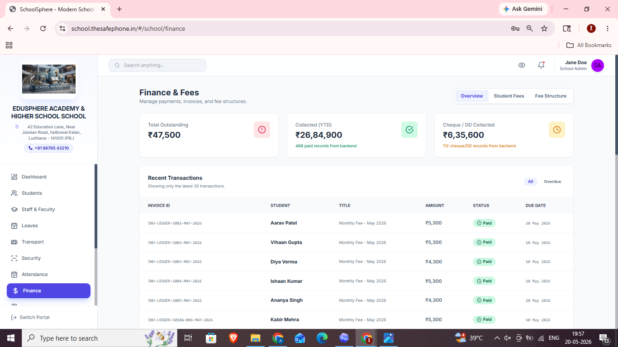
Task: Open Microsoft Store from the taskbar
Action: [x=211, y=338]
